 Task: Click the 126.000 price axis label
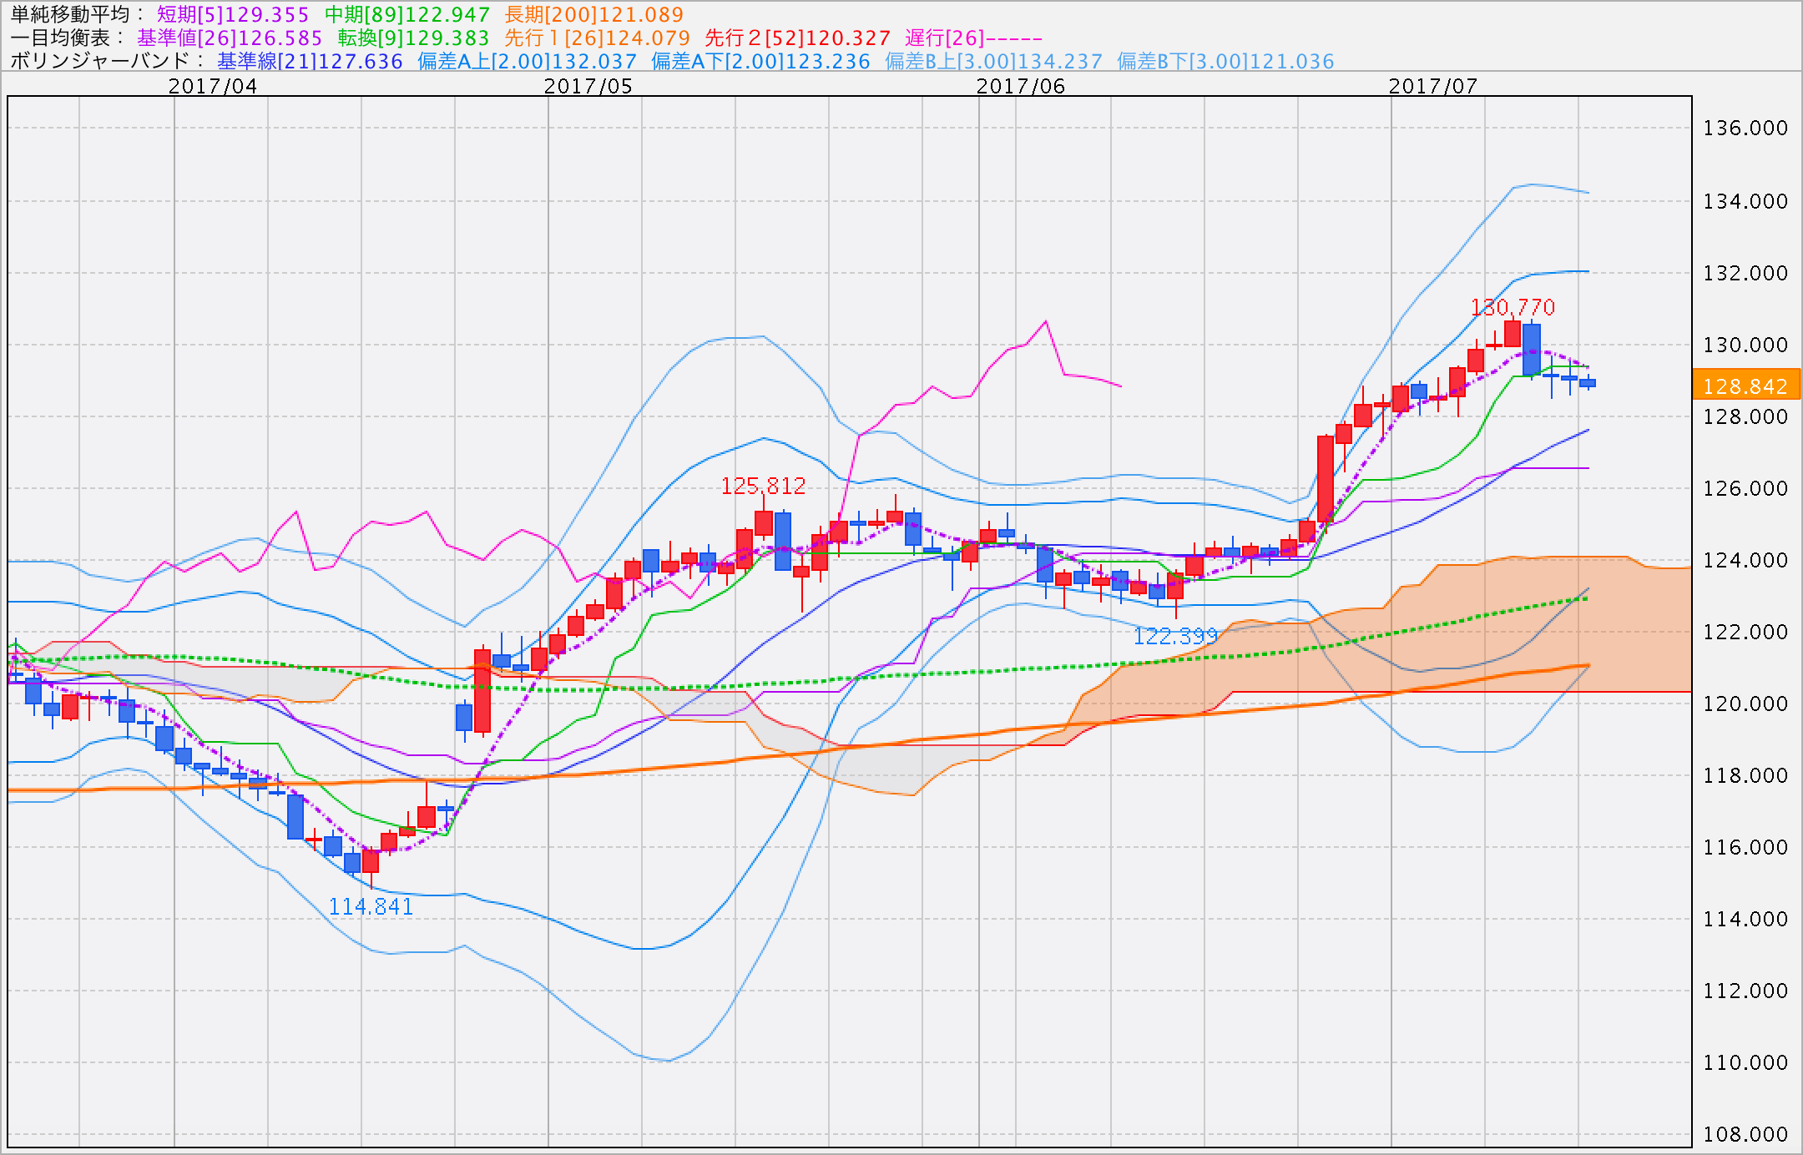pyautogui.click(x=1746, y=488)
